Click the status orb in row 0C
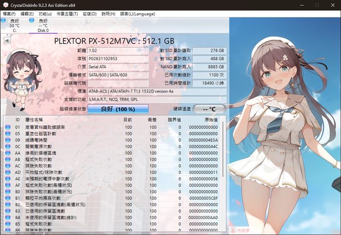This screenshot has width=341, height=235. [8, 146]
